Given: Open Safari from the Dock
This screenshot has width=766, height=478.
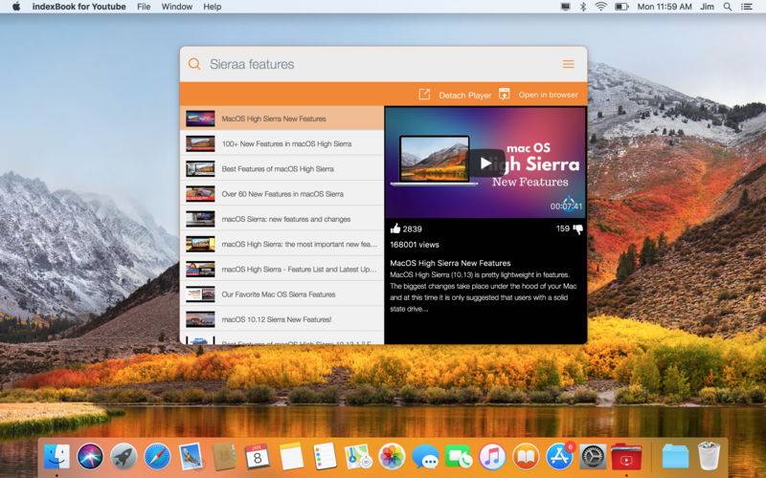Looking at the screenshot, I should click(x=157, y=457).
